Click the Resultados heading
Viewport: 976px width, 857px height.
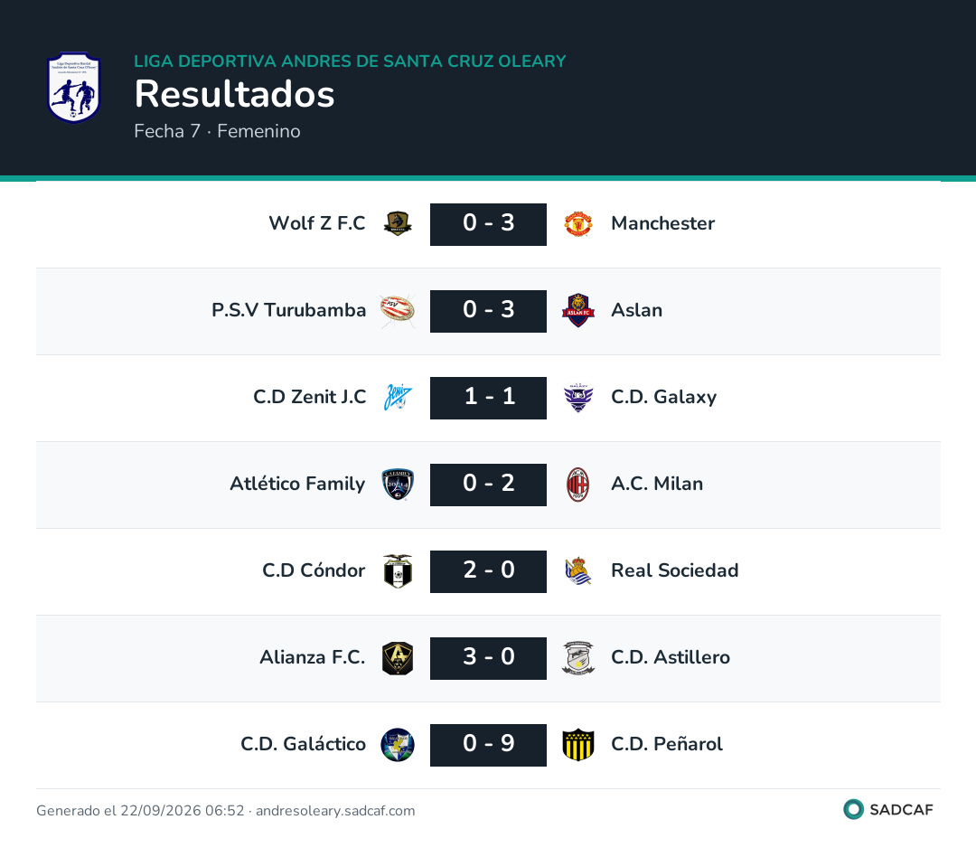pyautogui.click(x=235, y=94)
